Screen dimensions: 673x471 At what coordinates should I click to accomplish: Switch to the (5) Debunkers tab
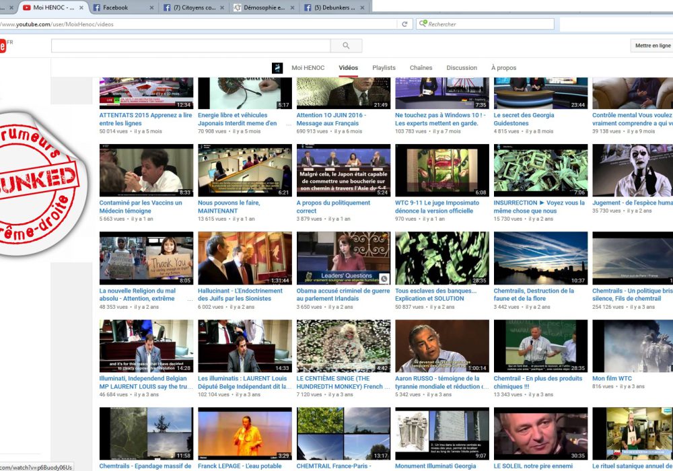[x=334, y=7]
